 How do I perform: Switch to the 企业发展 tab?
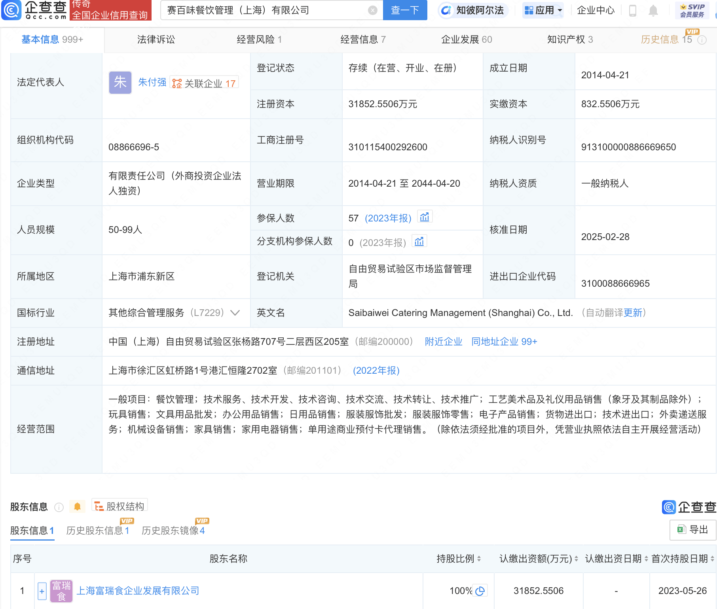coord(467,40)
